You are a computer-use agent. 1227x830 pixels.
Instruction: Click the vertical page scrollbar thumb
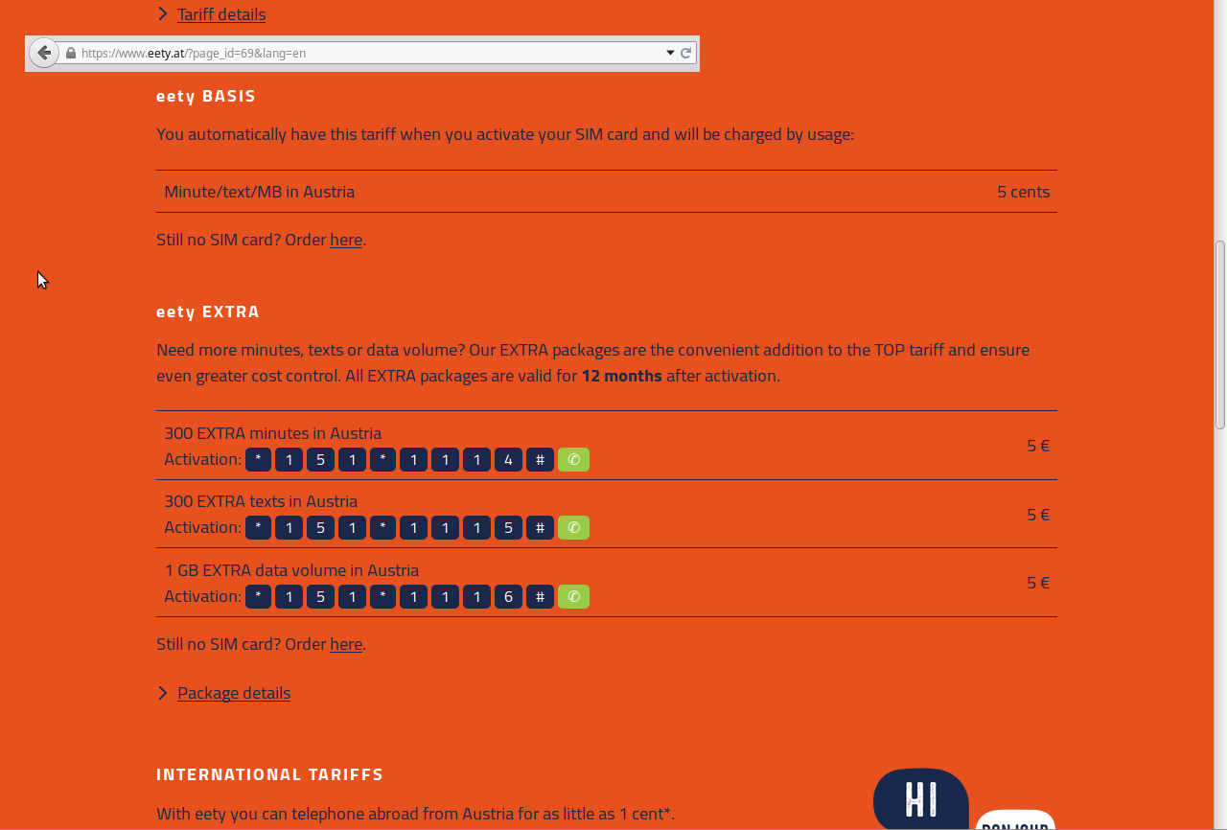click(x=1219, y=335)
